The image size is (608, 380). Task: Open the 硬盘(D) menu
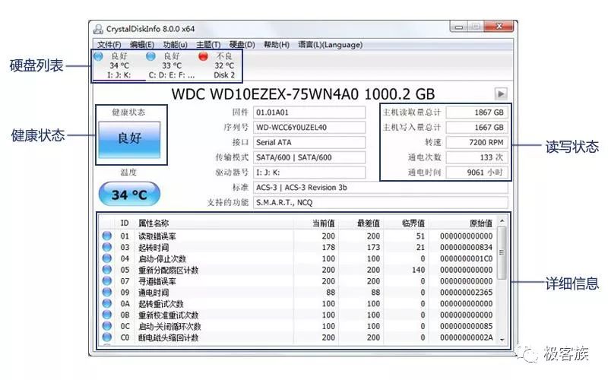click(242, 45)
